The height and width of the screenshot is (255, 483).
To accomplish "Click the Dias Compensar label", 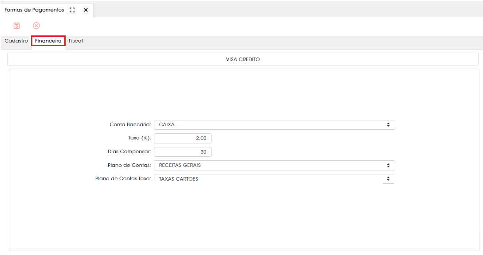I will click(130, 152).
